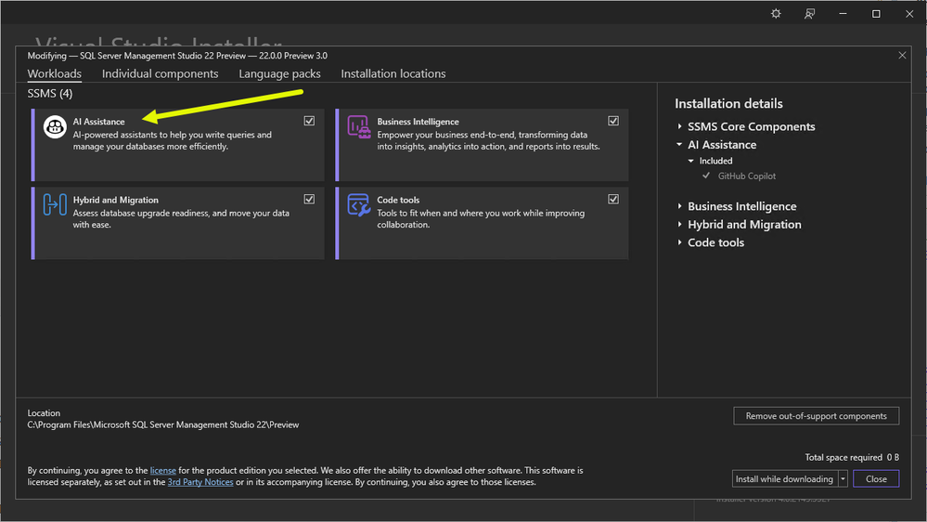Collapse the Included subsection arrow
The height and width of the screenshot is (522, 927).
pyautogui.click(x=691, y=161)
